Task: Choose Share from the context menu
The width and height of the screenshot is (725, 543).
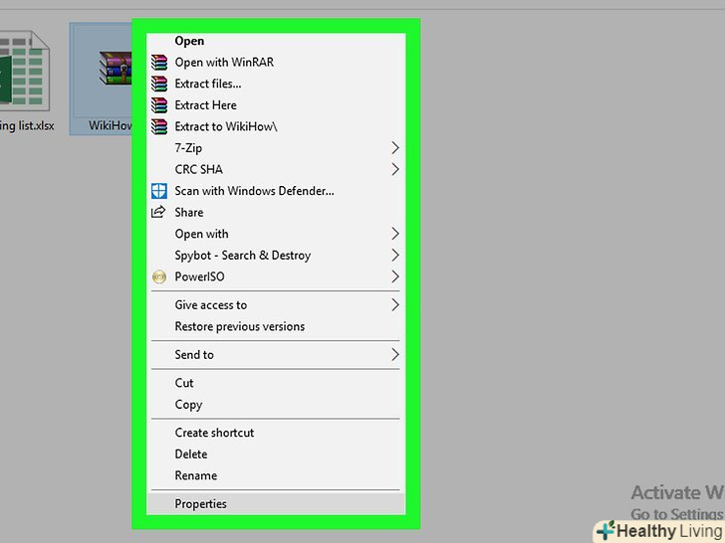Action: 276,213
